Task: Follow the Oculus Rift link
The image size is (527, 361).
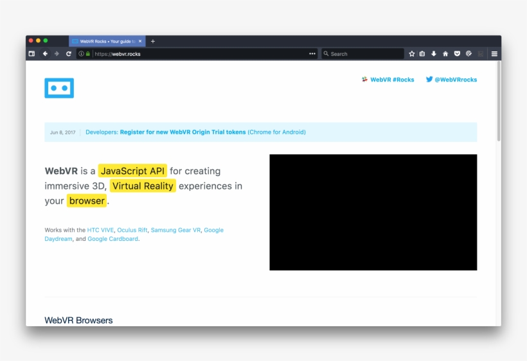Action: 132,230
